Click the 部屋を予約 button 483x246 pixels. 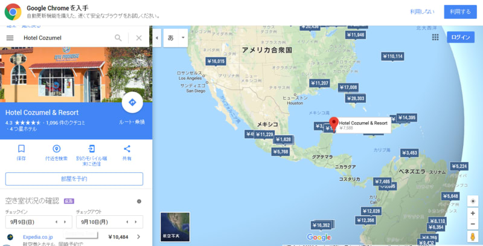coord(74,179)
